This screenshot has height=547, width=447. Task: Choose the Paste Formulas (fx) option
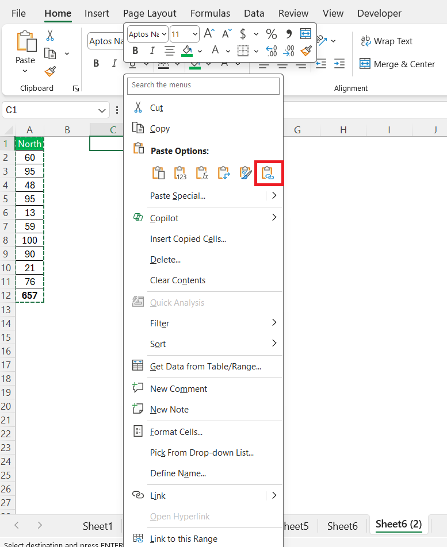(202, 173)
